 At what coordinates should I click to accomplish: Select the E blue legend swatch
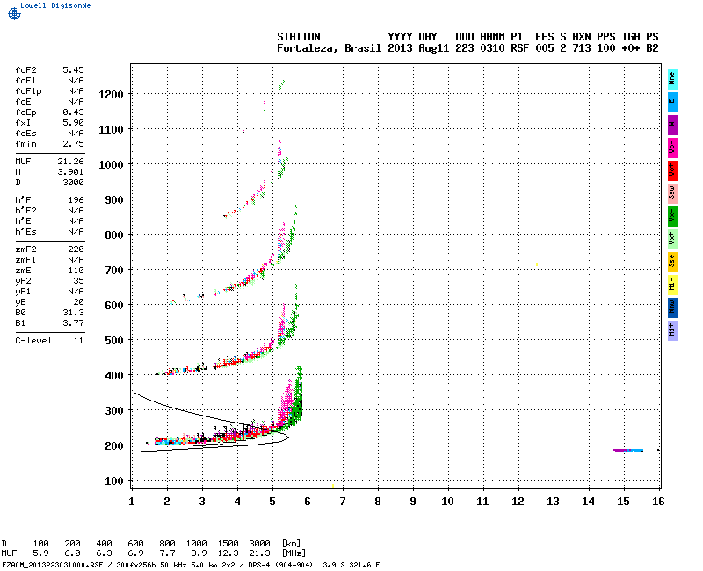point(672,102)
